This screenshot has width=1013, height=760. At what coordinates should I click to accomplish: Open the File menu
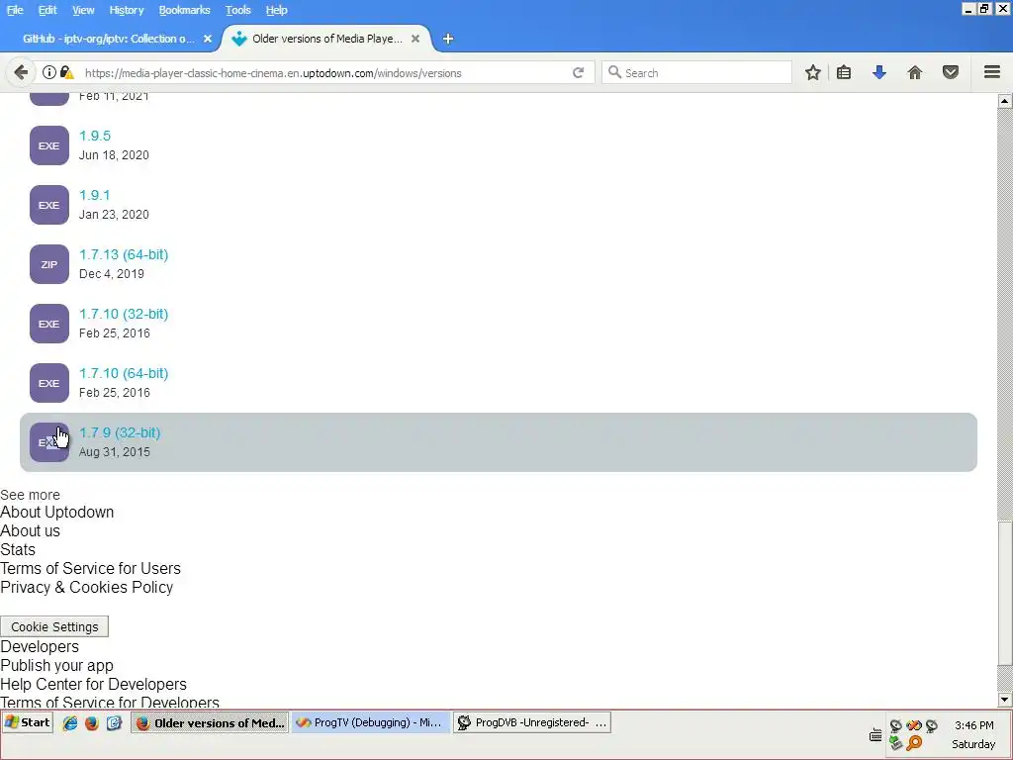(x=15, y=10)
